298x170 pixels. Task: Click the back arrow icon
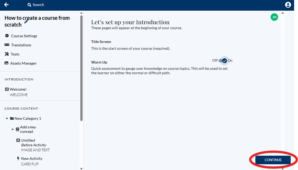[x=6, y=5]
